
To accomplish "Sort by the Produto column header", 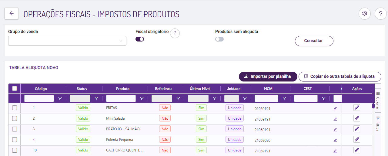I will pyautogui.click(x=123, y=89).
